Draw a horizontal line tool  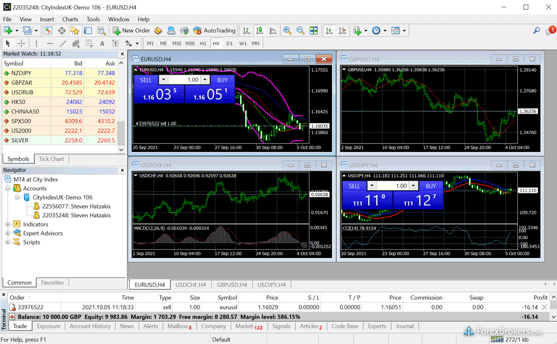[x=50, y=43]
